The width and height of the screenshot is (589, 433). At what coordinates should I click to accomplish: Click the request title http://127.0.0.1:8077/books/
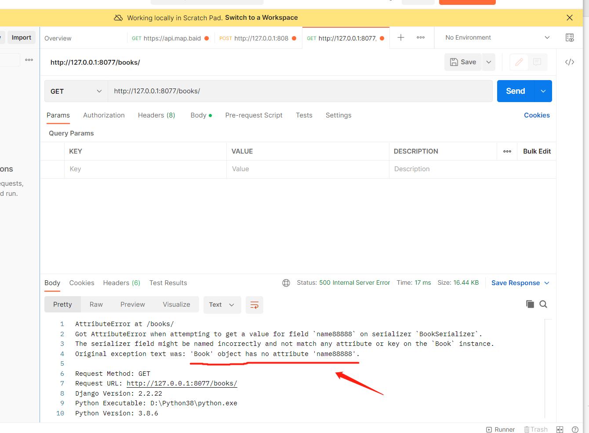click(x=95, y=62)
